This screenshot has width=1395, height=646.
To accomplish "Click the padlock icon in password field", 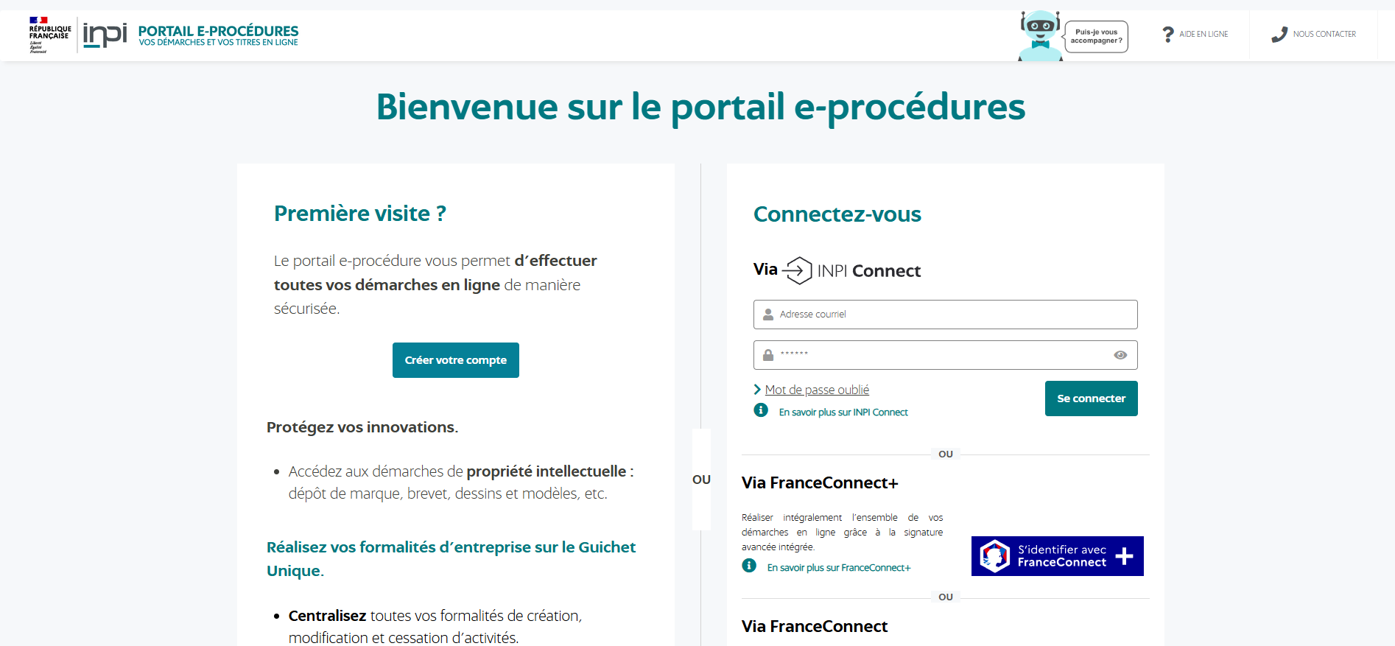I will 768,355.
